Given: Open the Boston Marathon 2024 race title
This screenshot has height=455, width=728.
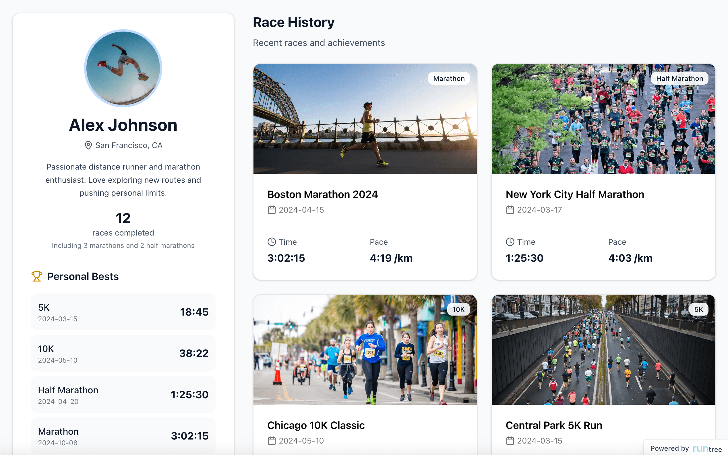Looking at the screenshot, I should 322,195.
